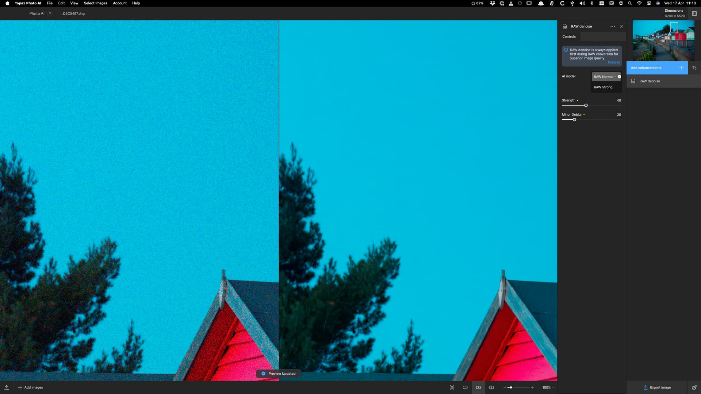Open the View menu
Image resolution: width=701 pixels, height=394 pixels.
(74, 3)
